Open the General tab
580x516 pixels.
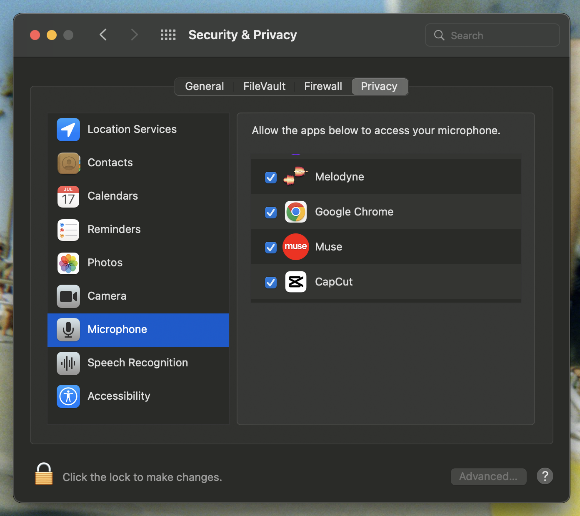click(x=204, y=86)
